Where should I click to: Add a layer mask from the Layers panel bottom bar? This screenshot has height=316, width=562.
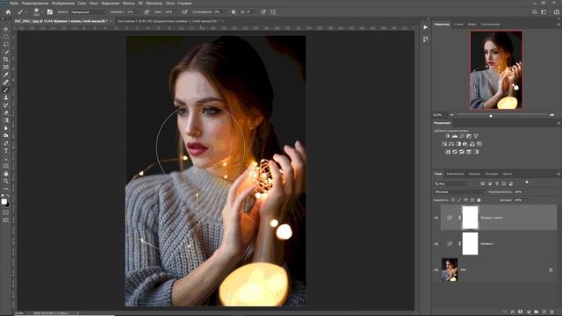coord(521,312)
